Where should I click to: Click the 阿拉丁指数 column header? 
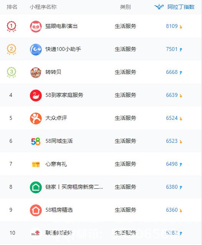(x=181, y=7)
